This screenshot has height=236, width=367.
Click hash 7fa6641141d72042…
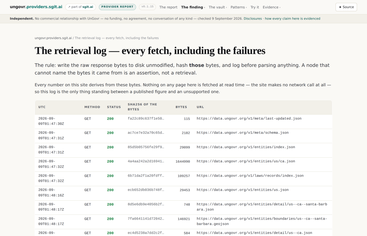click(146, 219)
